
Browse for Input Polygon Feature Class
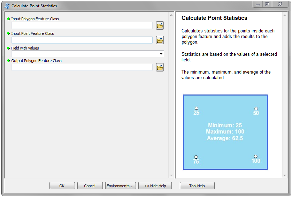(x=160, y=25)
